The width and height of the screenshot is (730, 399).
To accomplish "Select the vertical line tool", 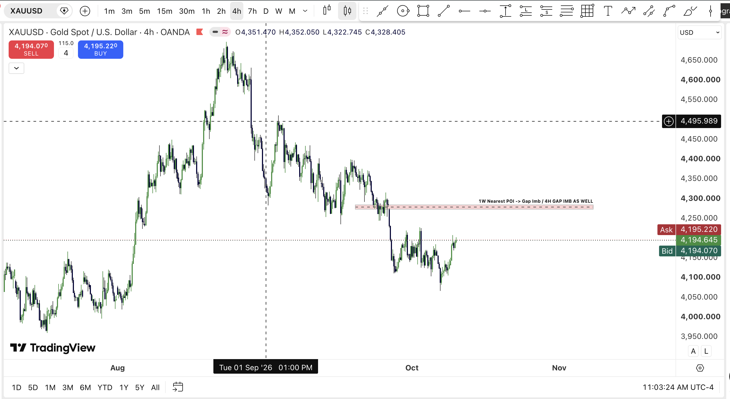I will click(711, 11).
